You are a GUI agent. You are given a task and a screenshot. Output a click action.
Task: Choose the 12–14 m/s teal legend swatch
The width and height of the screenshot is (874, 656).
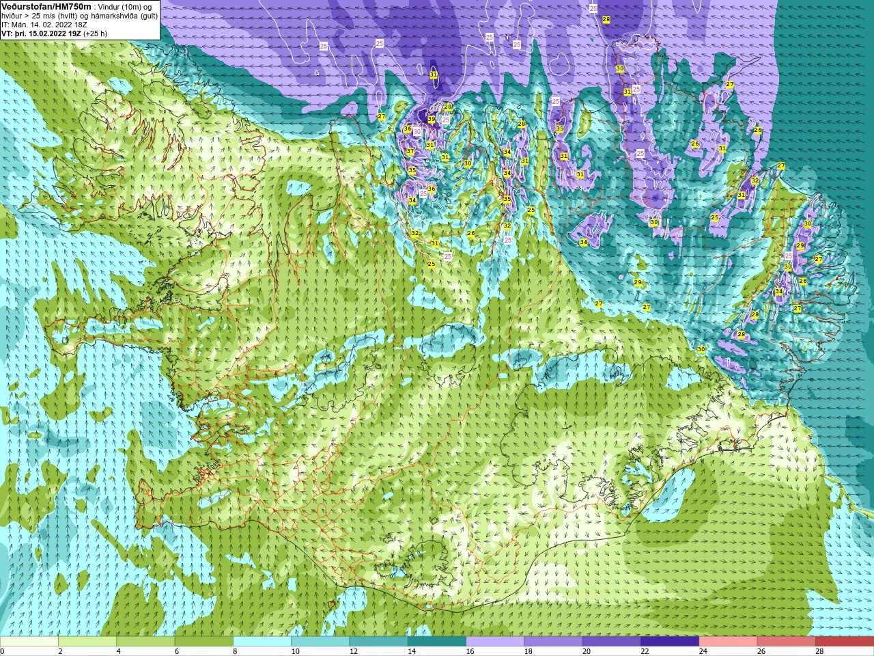click(x=379, y=641)
